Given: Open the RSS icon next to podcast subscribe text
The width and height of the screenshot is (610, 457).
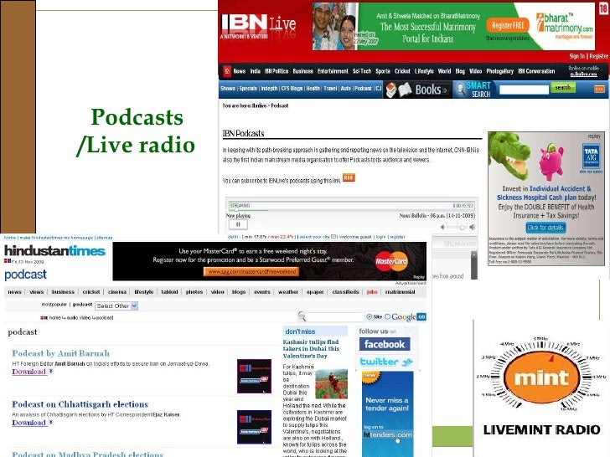Looking at the screenshot, I should [x=349, y=177].
